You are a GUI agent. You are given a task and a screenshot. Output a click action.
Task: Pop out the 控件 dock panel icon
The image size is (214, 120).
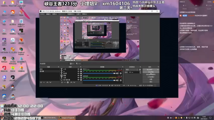158,67
